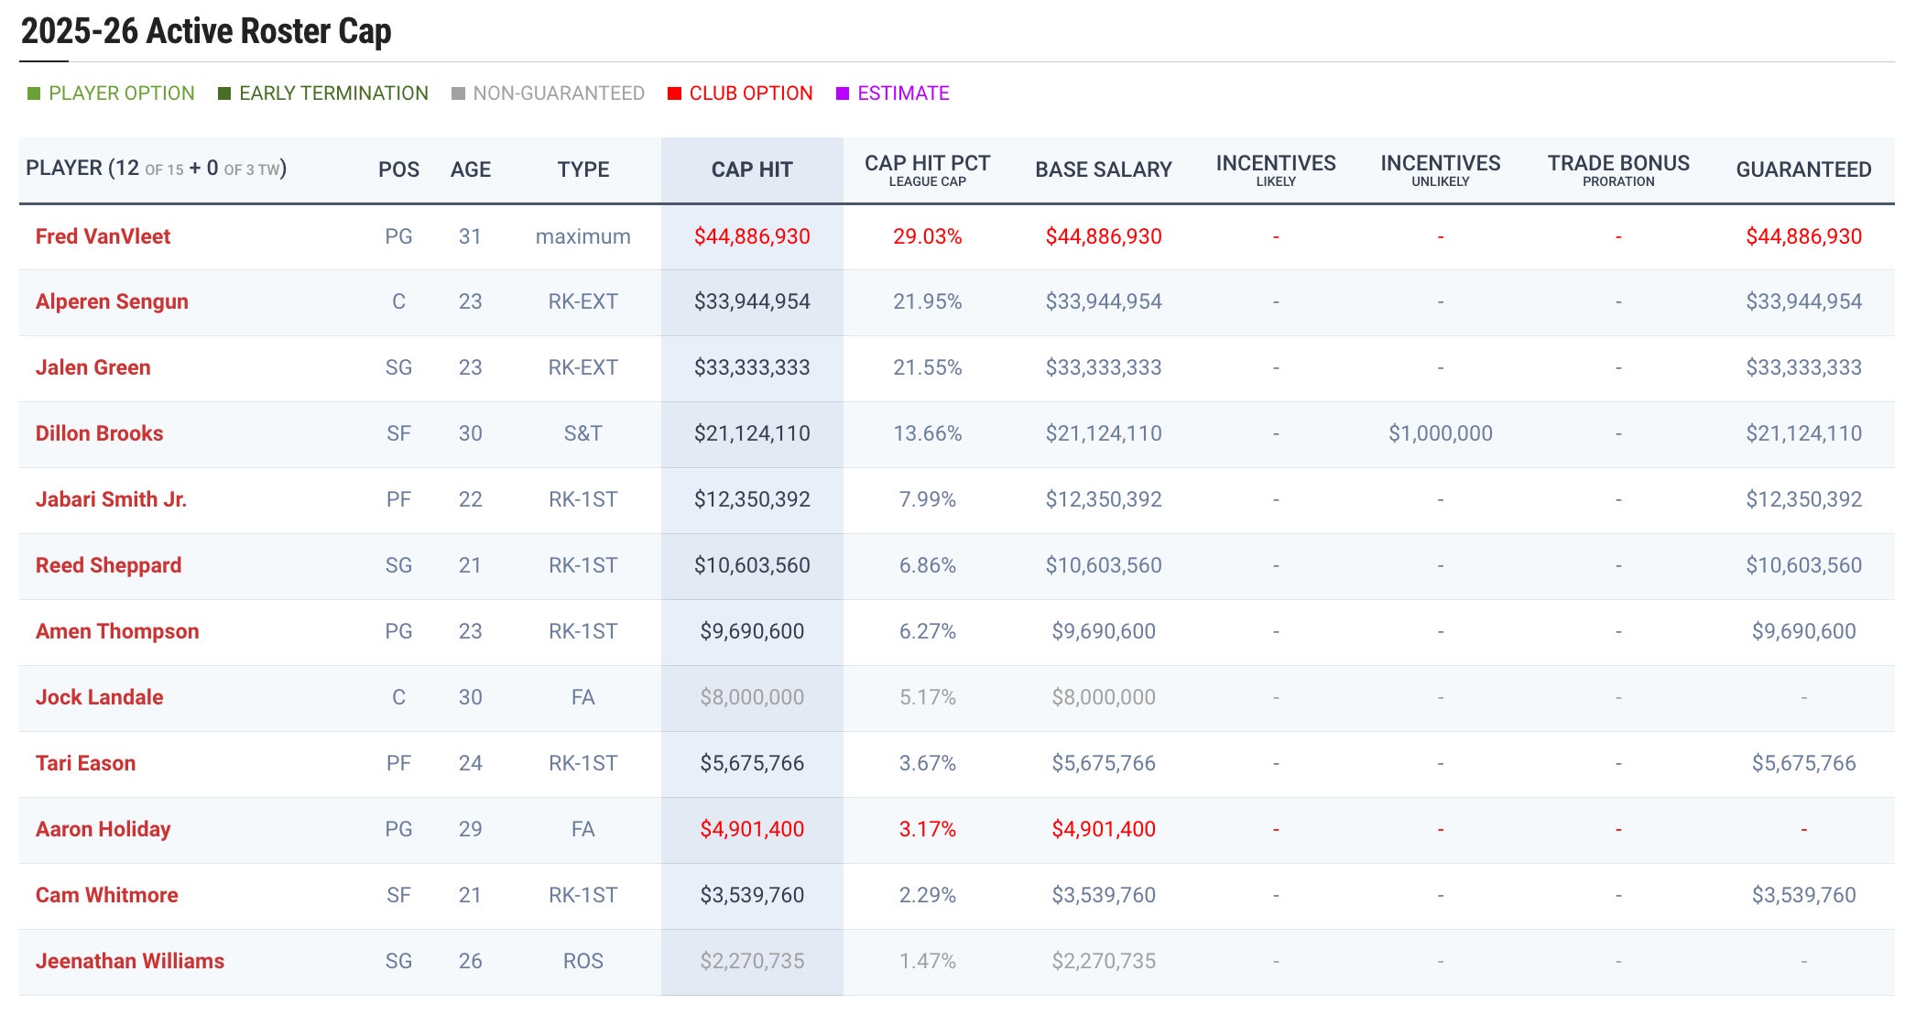This screenshot has width=1916, height=1015.
Task: Click the green Player Option legend swatch
Action: (34, 93)
